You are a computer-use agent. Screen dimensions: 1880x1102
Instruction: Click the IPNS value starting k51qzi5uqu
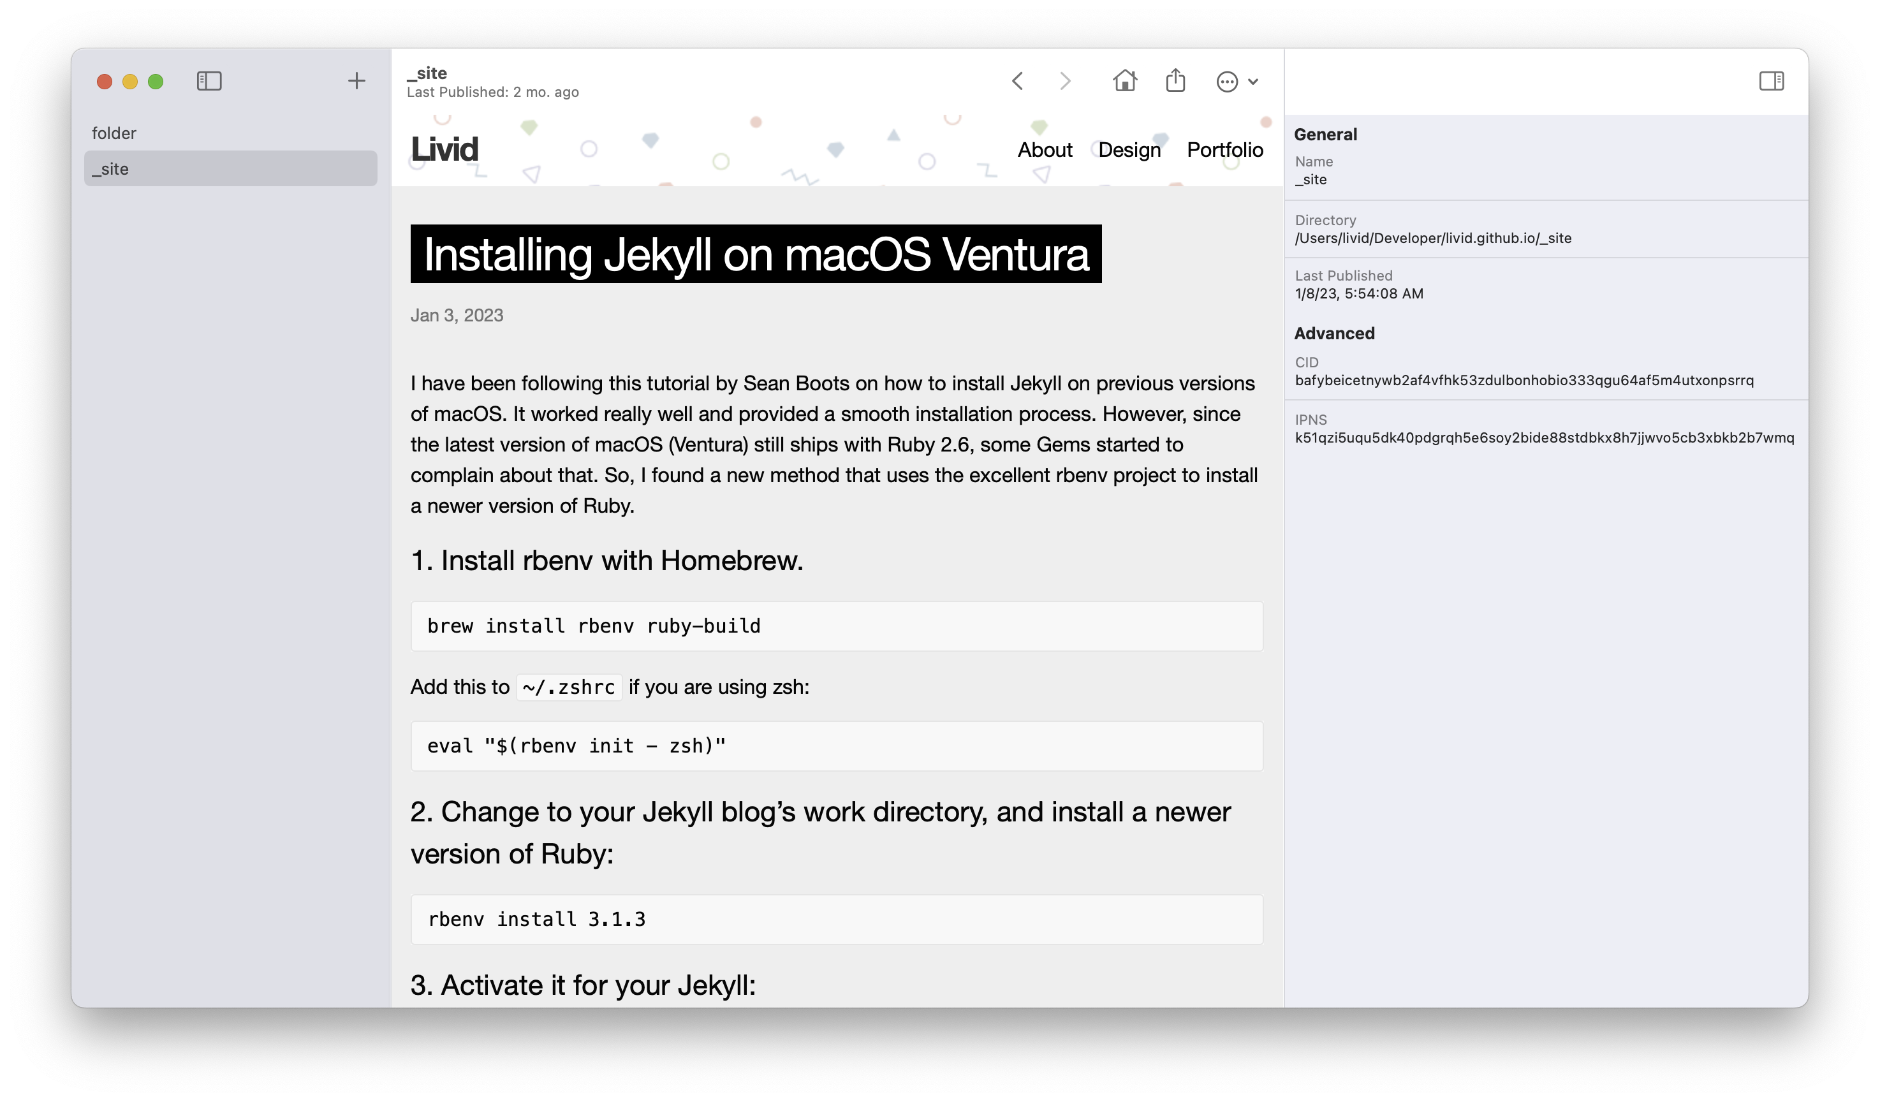(1545, 437)
